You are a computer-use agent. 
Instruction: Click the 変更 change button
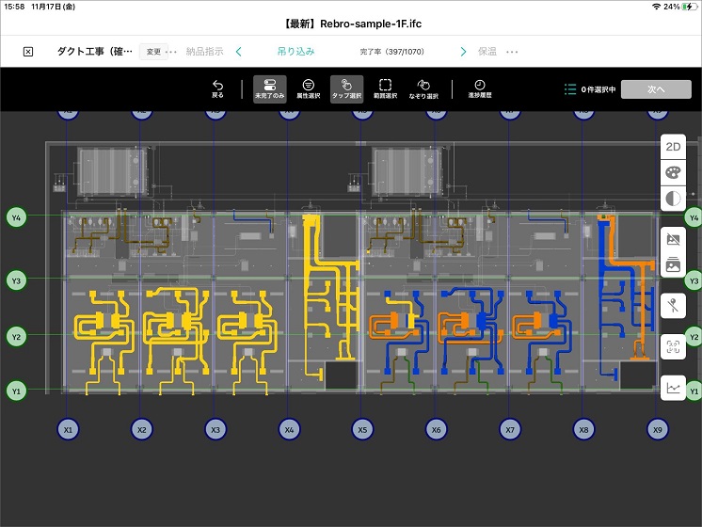tap(153, 52)
